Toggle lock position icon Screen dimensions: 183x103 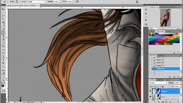[x=160, y=86]
